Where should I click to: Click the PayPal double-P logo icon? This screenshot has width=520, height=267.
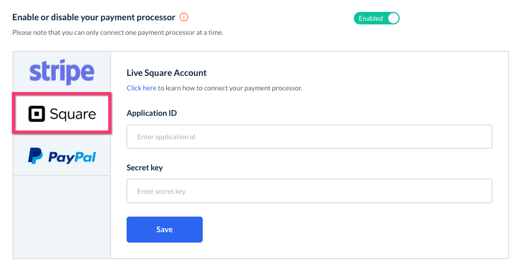click(35, 156)
